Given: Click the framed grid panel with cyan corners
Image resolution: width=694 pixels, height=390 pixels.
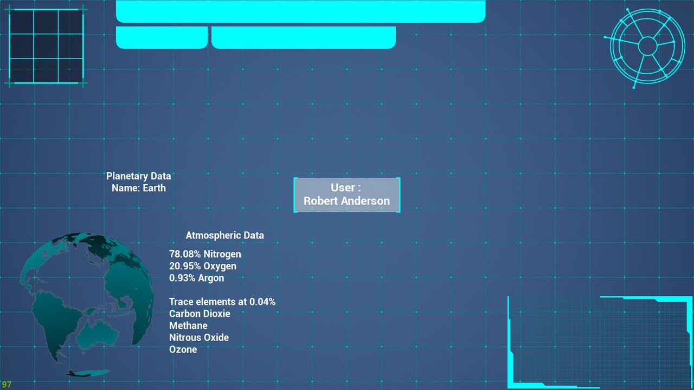Looking at the screenshot, I should 600,342.
